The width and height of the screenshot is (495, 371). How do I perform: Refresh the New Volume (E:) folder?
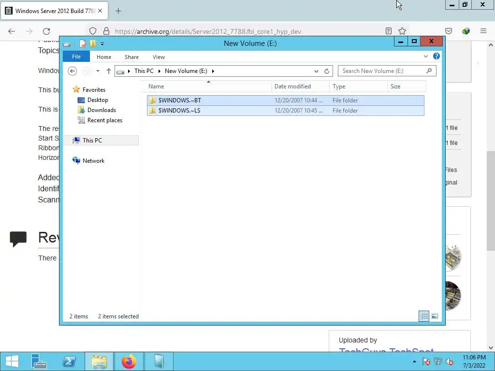click(x=327, y=71)
